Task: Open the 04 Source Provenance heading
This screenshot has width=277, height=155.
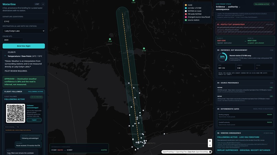Action: [x=228, y=83]
